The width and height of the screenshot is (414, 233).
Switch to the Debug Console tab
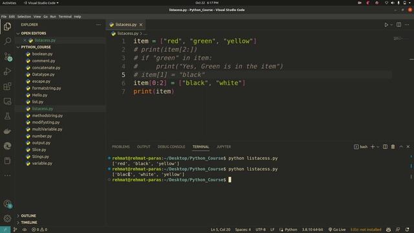click(x=171, y=147)
